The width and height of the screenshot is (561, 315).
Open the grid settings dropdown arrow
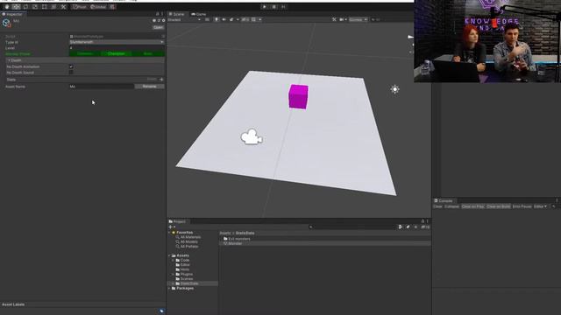[x=259, y=19]
